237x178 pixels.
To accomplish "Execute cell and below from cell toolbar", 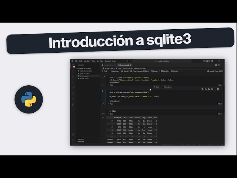I will (209, 89).
